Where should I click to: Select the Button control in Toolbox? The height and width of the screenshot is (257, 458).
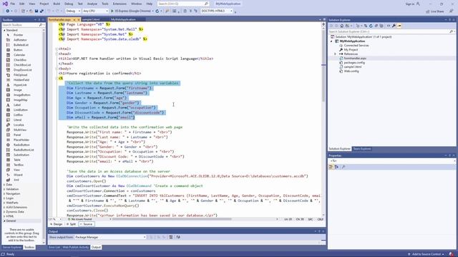pos(18,50)
